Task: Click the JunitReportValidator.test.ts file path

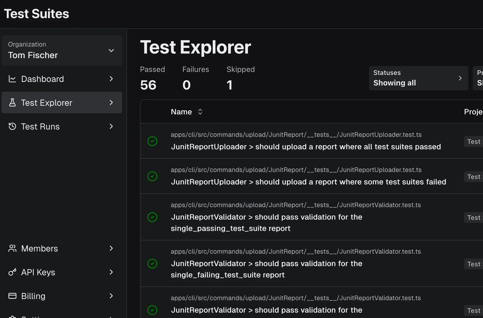Action: 296,205
